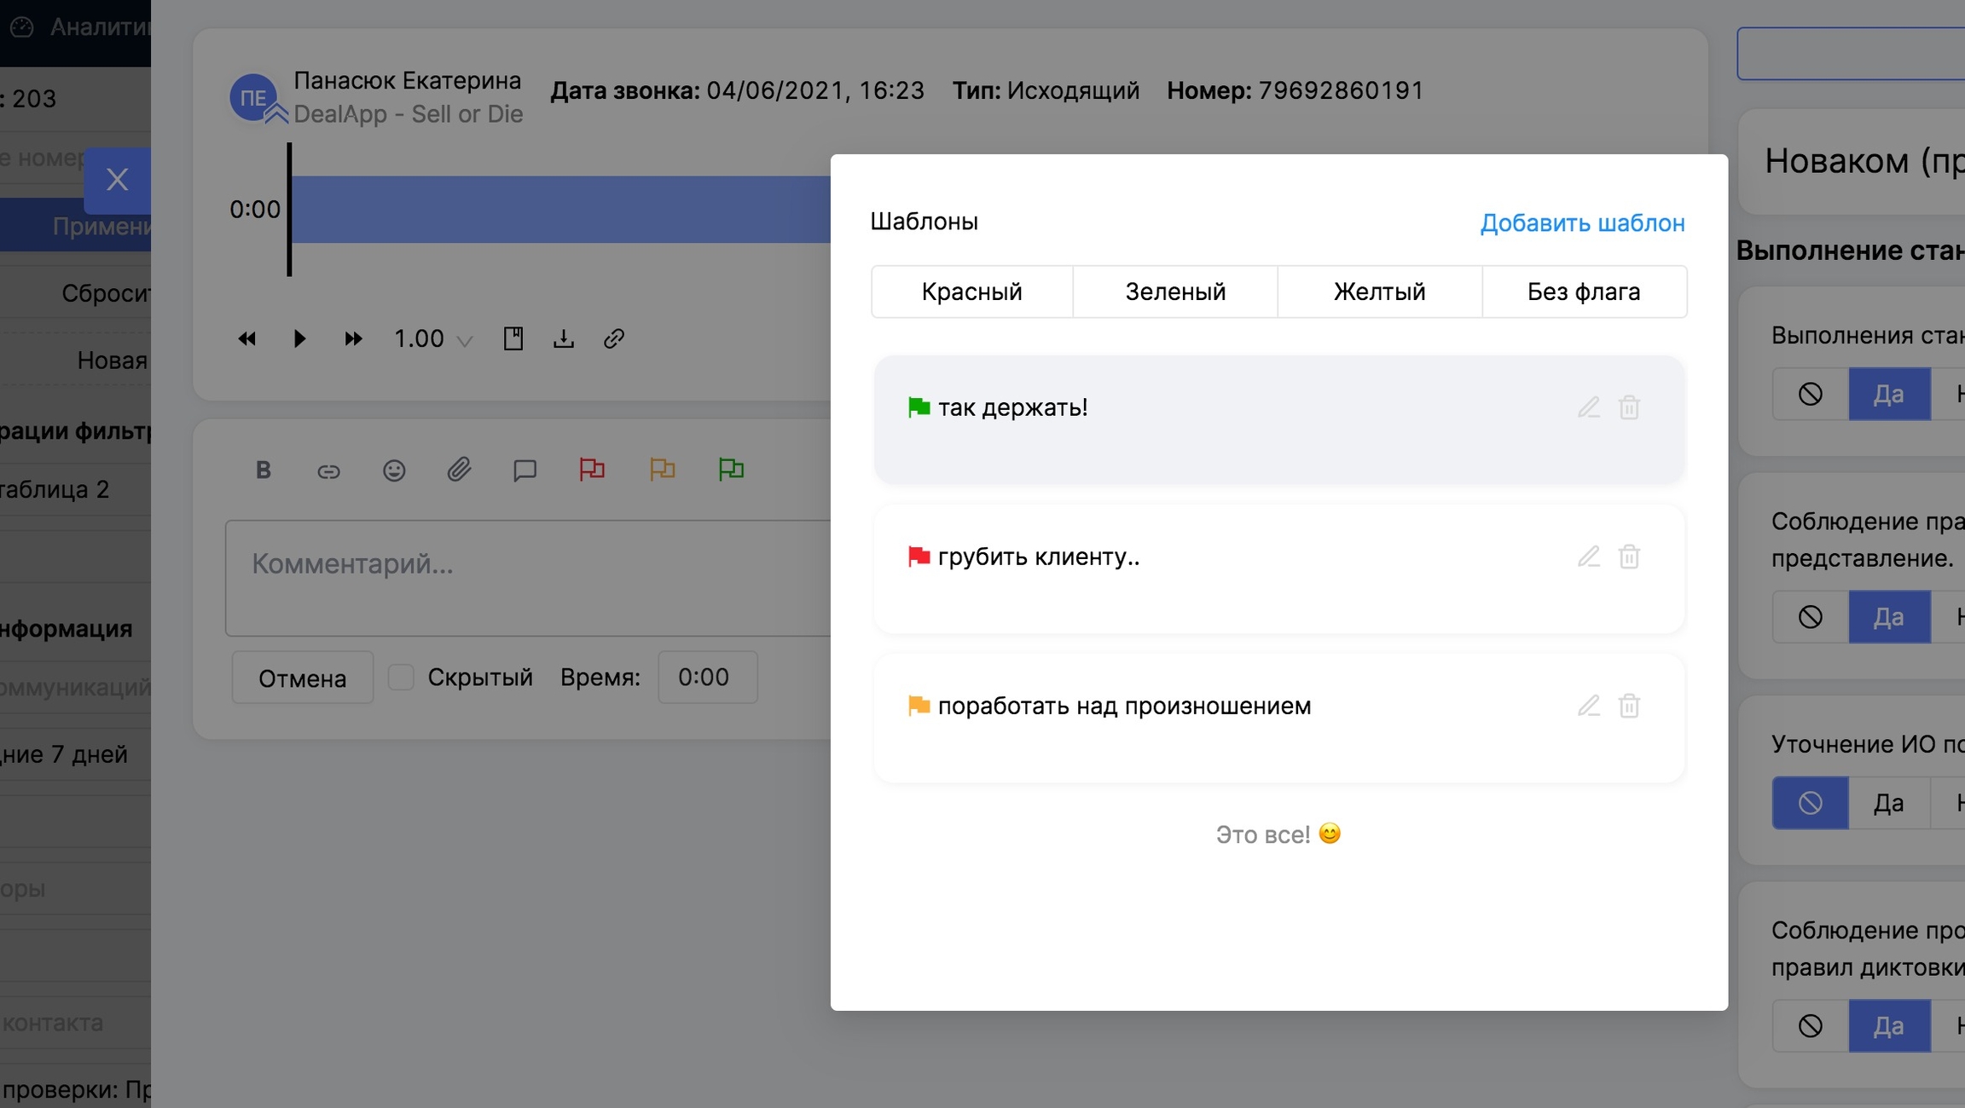1965x1108 pixels.
Task: Edit the 'грубить клиенту..' template
Action: pyautogui.click(x=1588, y=557)
